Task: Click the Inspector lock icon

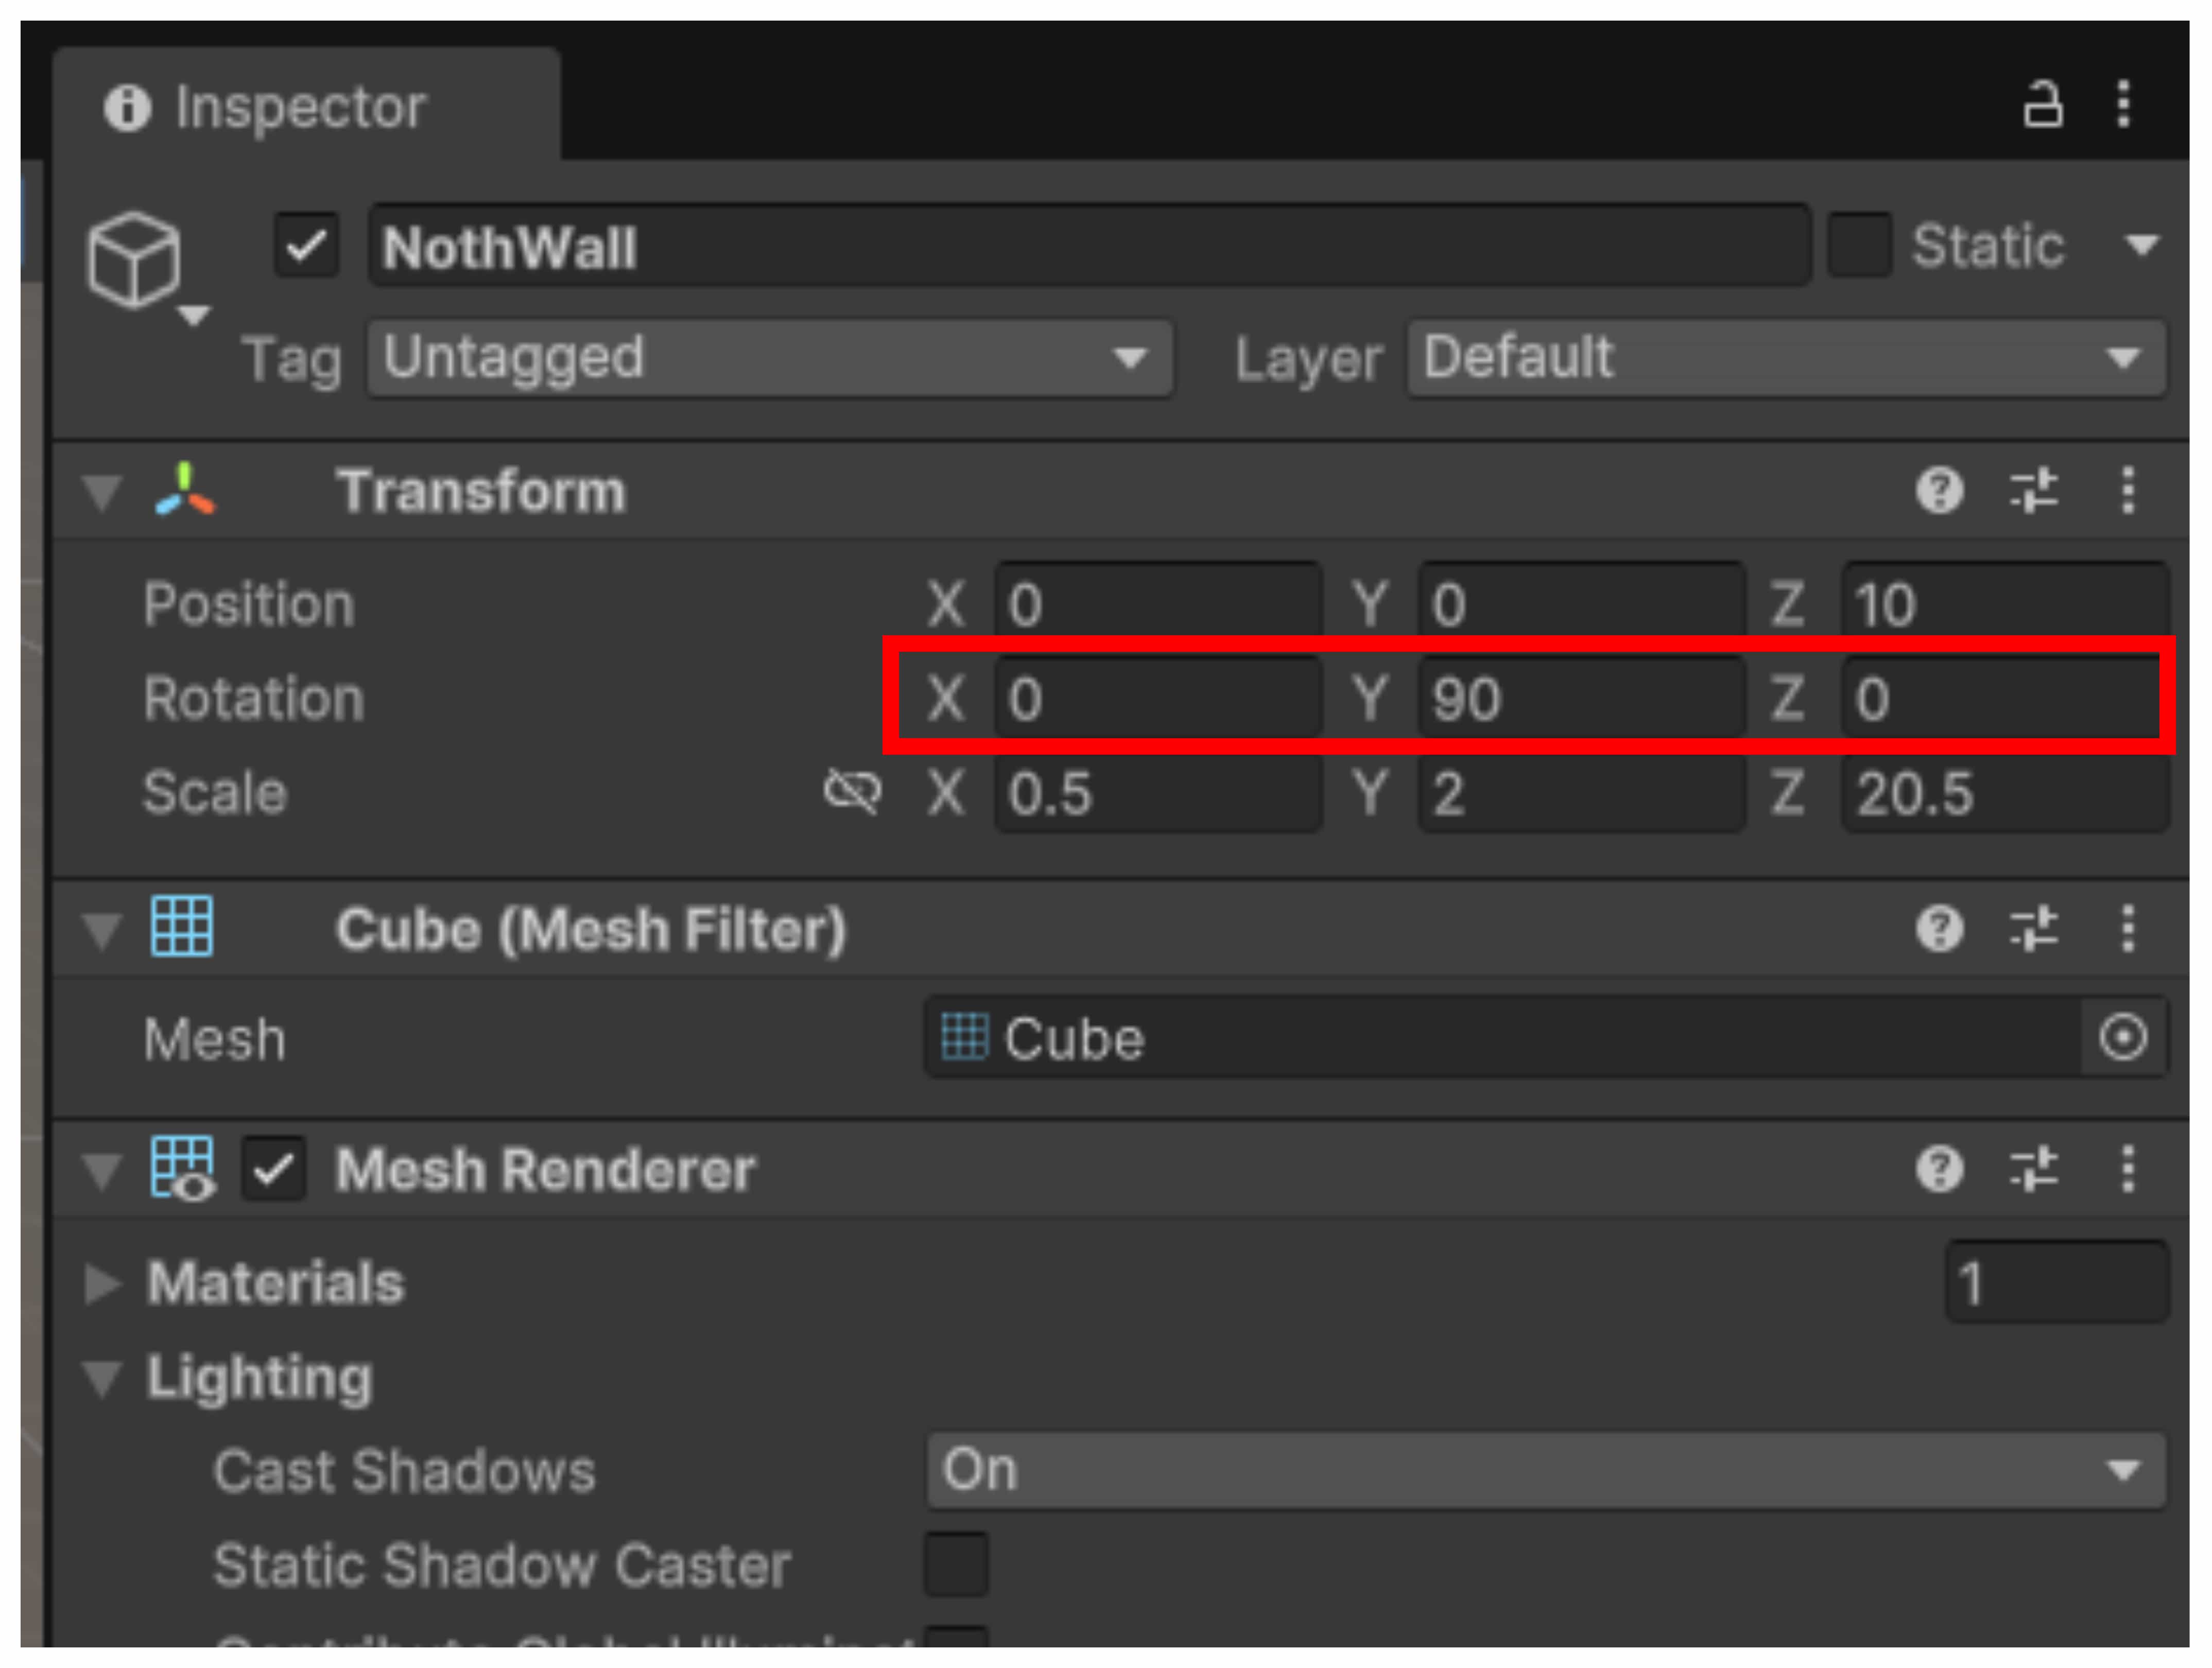Action: pyautogui.click(x=2042, y=104)
